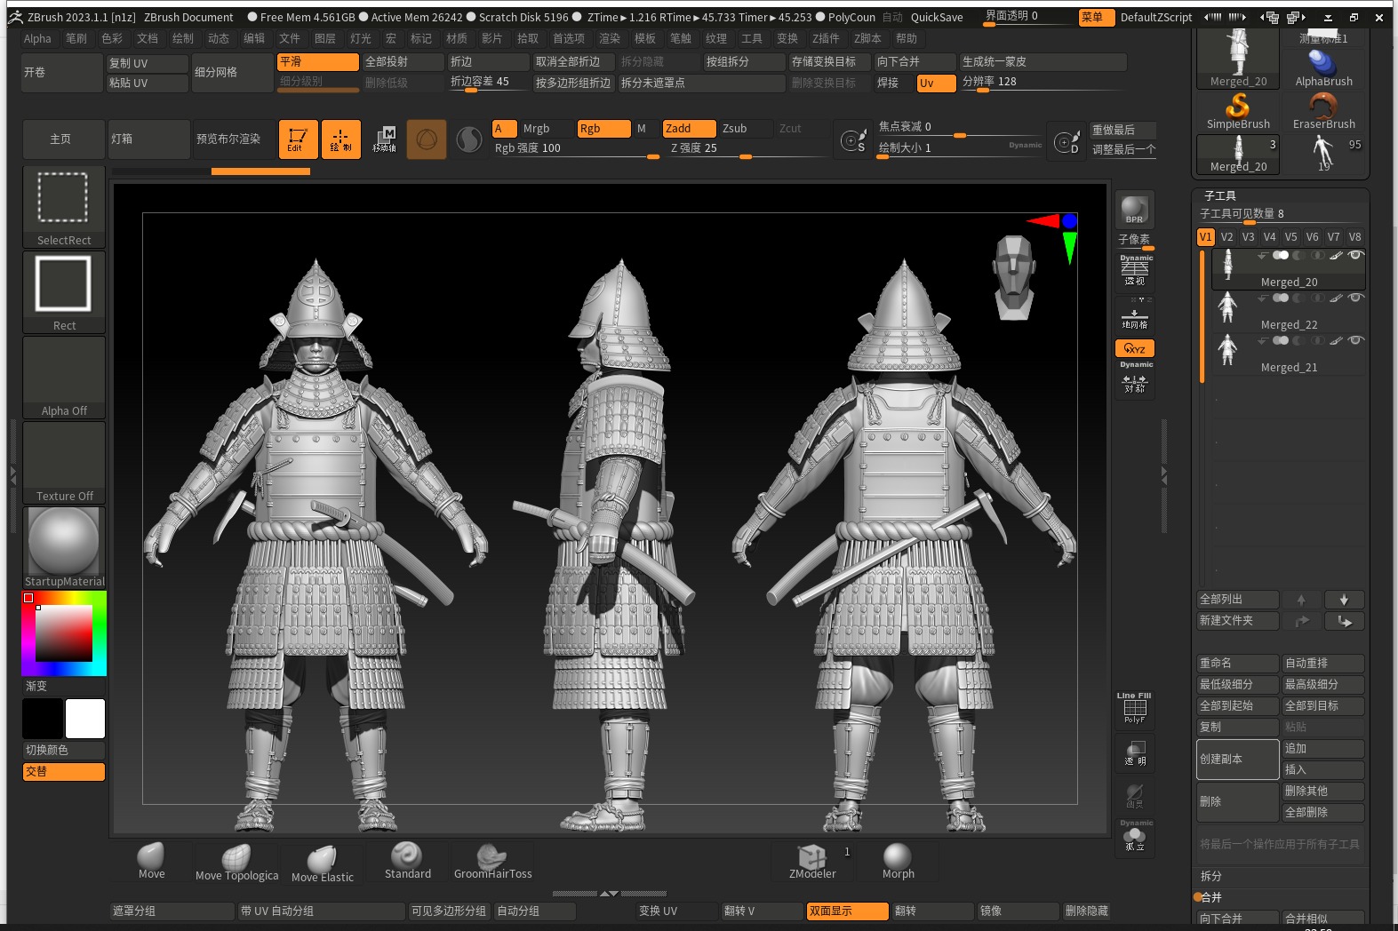Toggle floor grid (地网格)
Image resolution: width=1398 pixels, height=931 pixels.
coord(1135,315)
